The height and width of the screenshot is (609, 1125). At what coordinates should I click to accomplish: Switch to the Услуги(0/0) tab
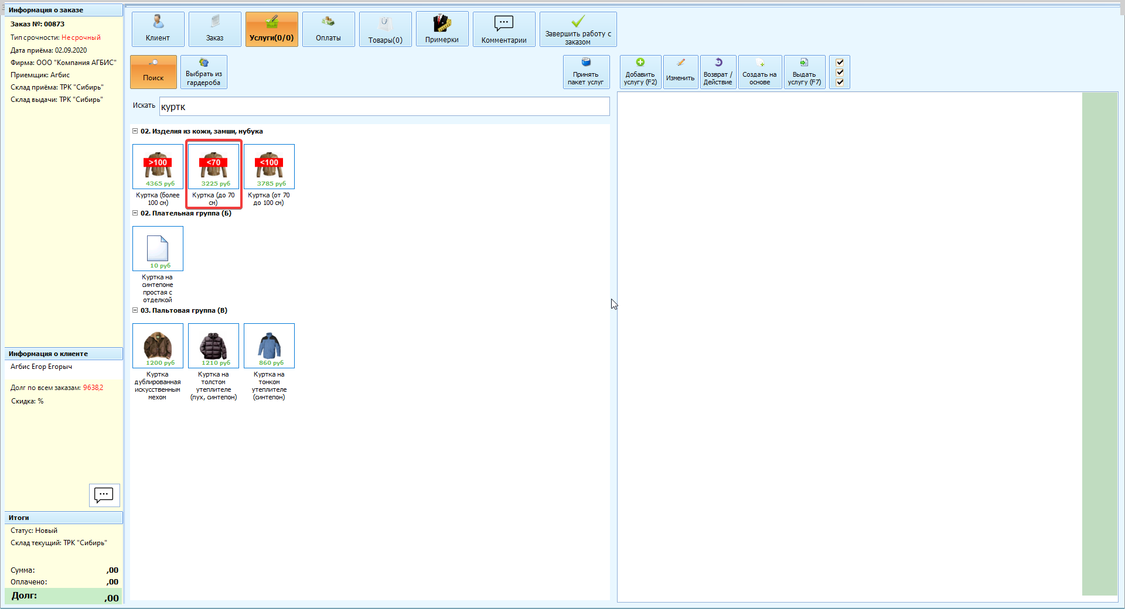[x=271, y=29]
